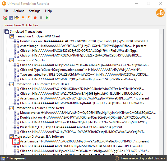Image resolution: width=167 pixels, height=161 pixels.
Task: Click the New Recording toolbar icon
Action: 5,18
